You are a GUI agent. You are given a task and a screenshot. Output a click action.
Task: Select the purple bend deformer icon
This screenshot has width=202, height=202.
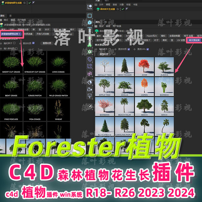tap(90, 59)
